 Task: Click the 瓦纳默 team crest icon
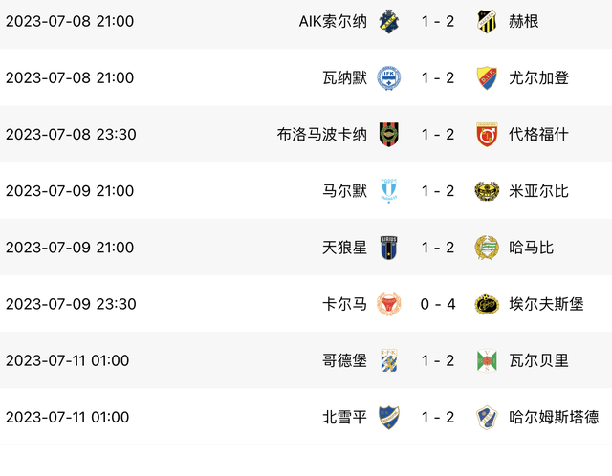[388, 77]
